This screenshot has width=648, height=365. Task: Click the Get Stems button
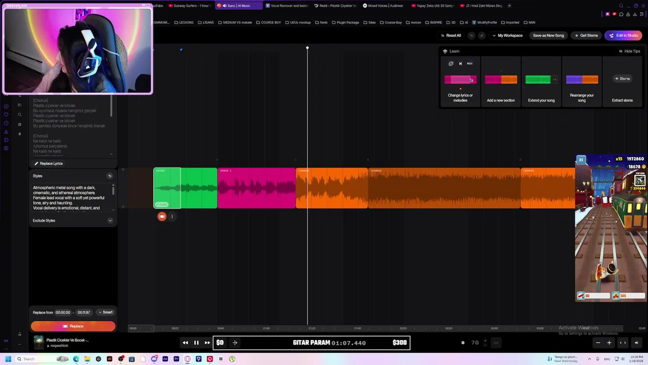(x=586, y=35)
